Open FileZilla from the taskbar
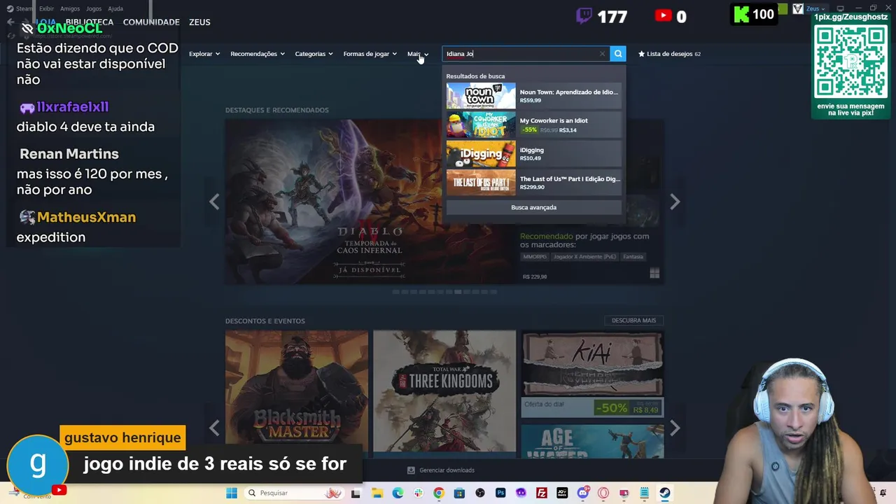The width and height of the screenshot is (896, 504). (541, 493)
